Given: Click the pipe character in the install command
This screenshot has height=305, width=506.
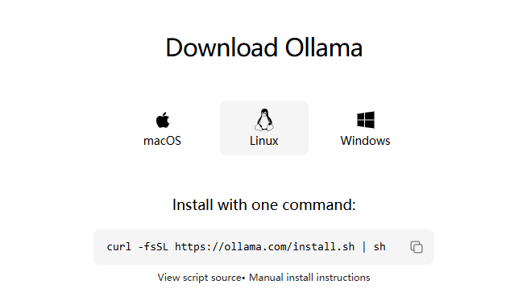Looking at the screenshot, I should pos(364,247).
